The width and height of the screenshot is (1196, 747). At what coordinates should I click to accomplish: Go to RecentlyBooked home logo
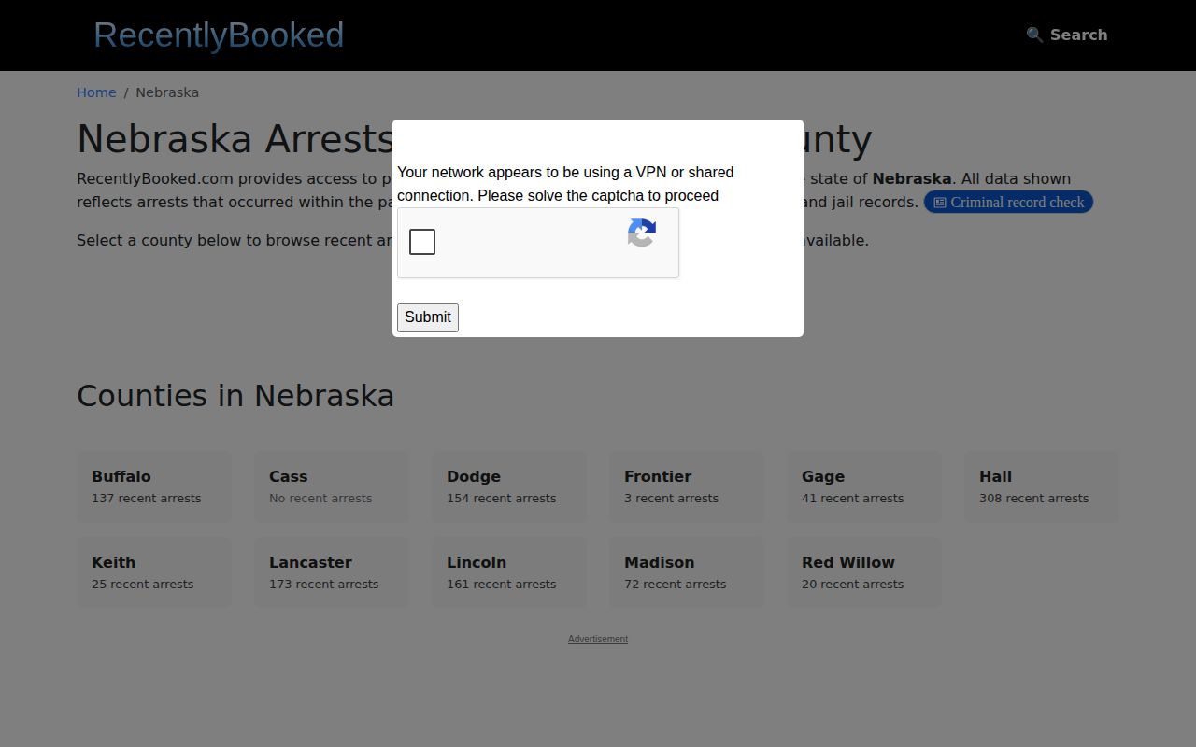coord(219,35)
